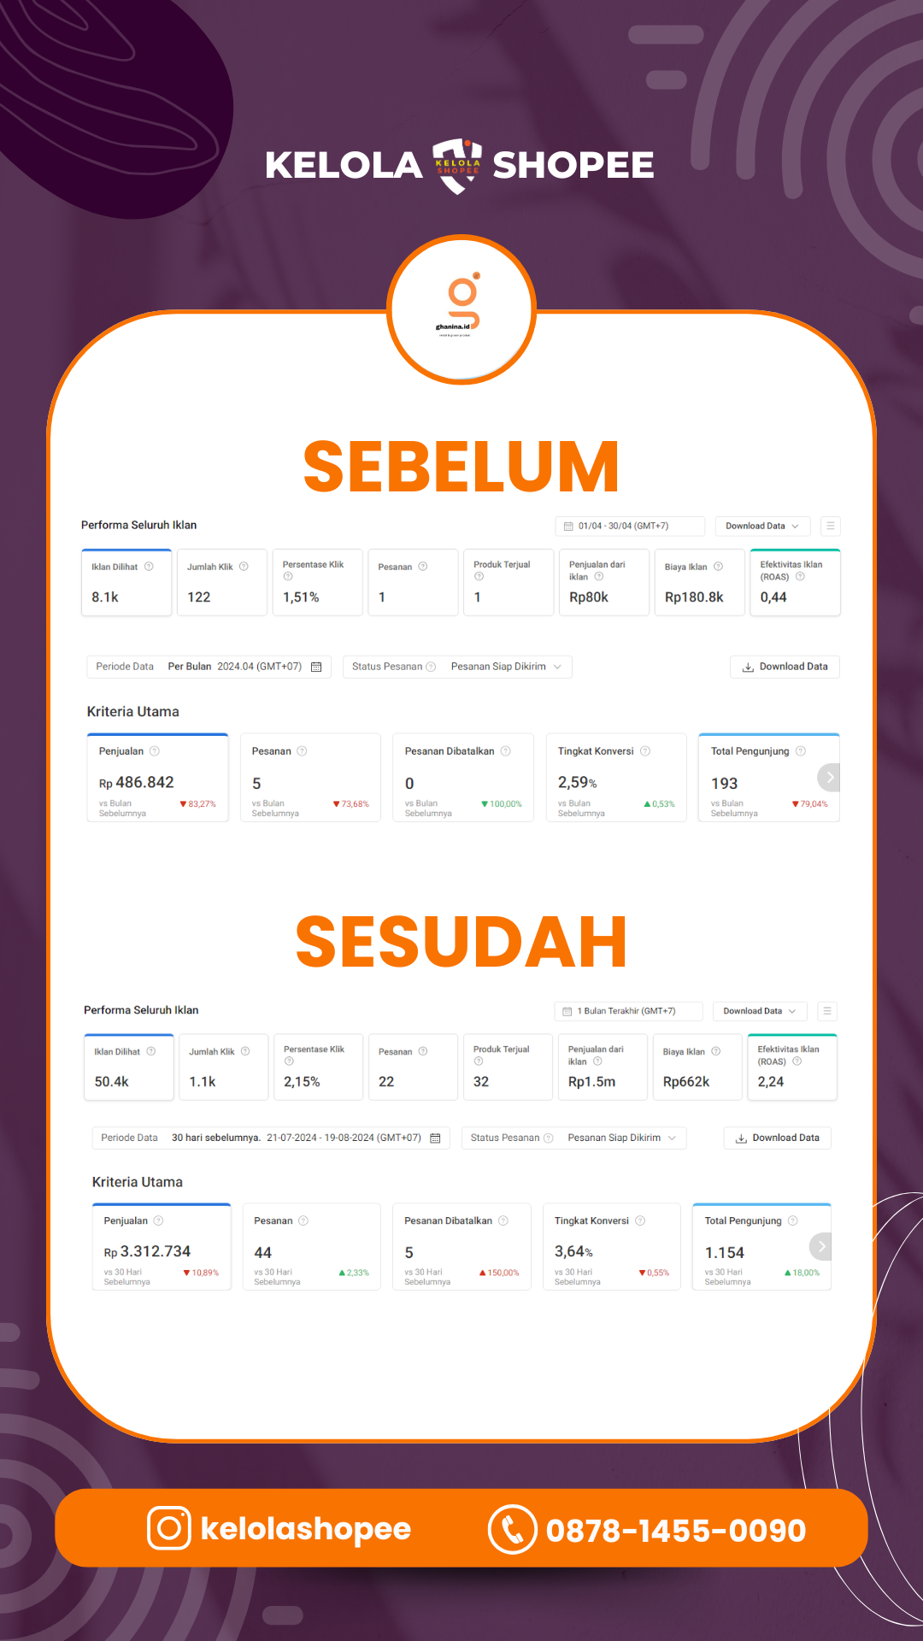The image size is (923, 1641).
Task: Open the 01/04 - 30/04 (GMT+7) date range field
Action: [x=630, y=526]
